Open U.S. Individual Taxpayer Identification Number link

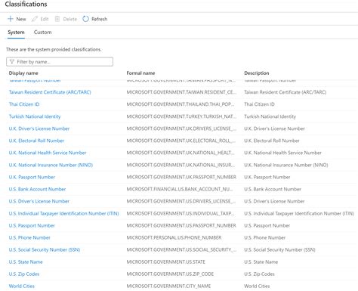[x=63, y=213]
